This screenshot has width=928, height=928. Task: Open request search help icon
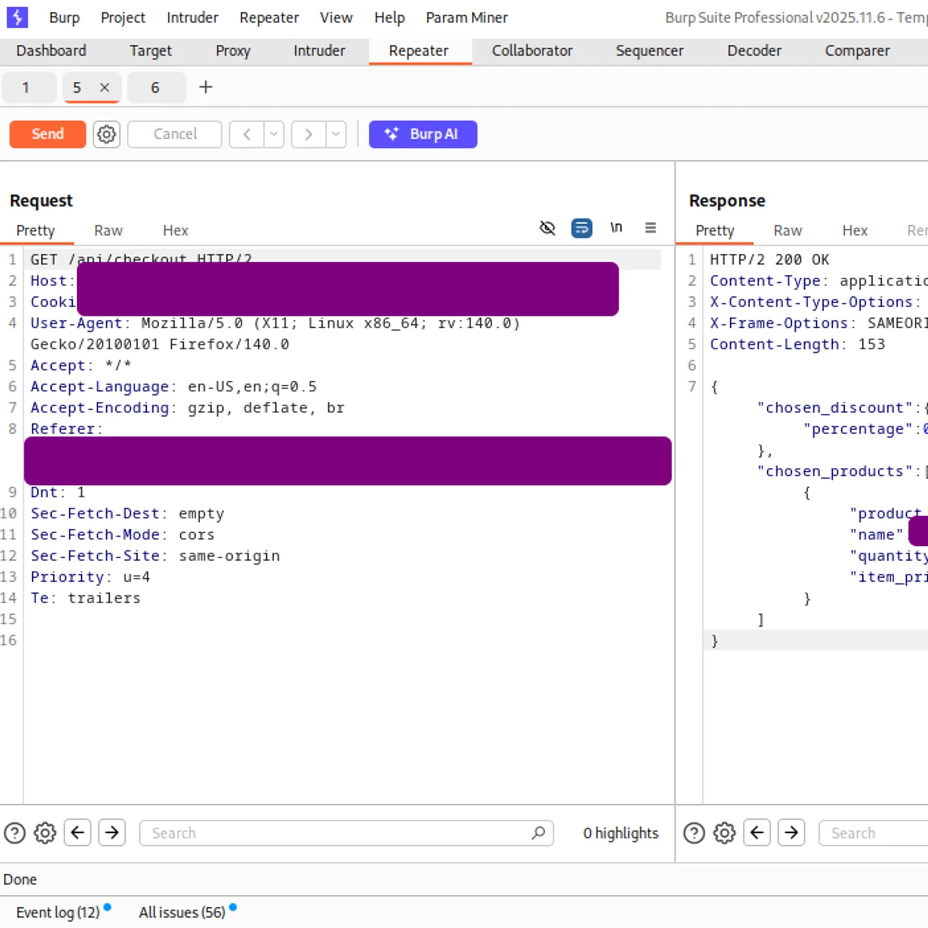click(x=14, y=833)
